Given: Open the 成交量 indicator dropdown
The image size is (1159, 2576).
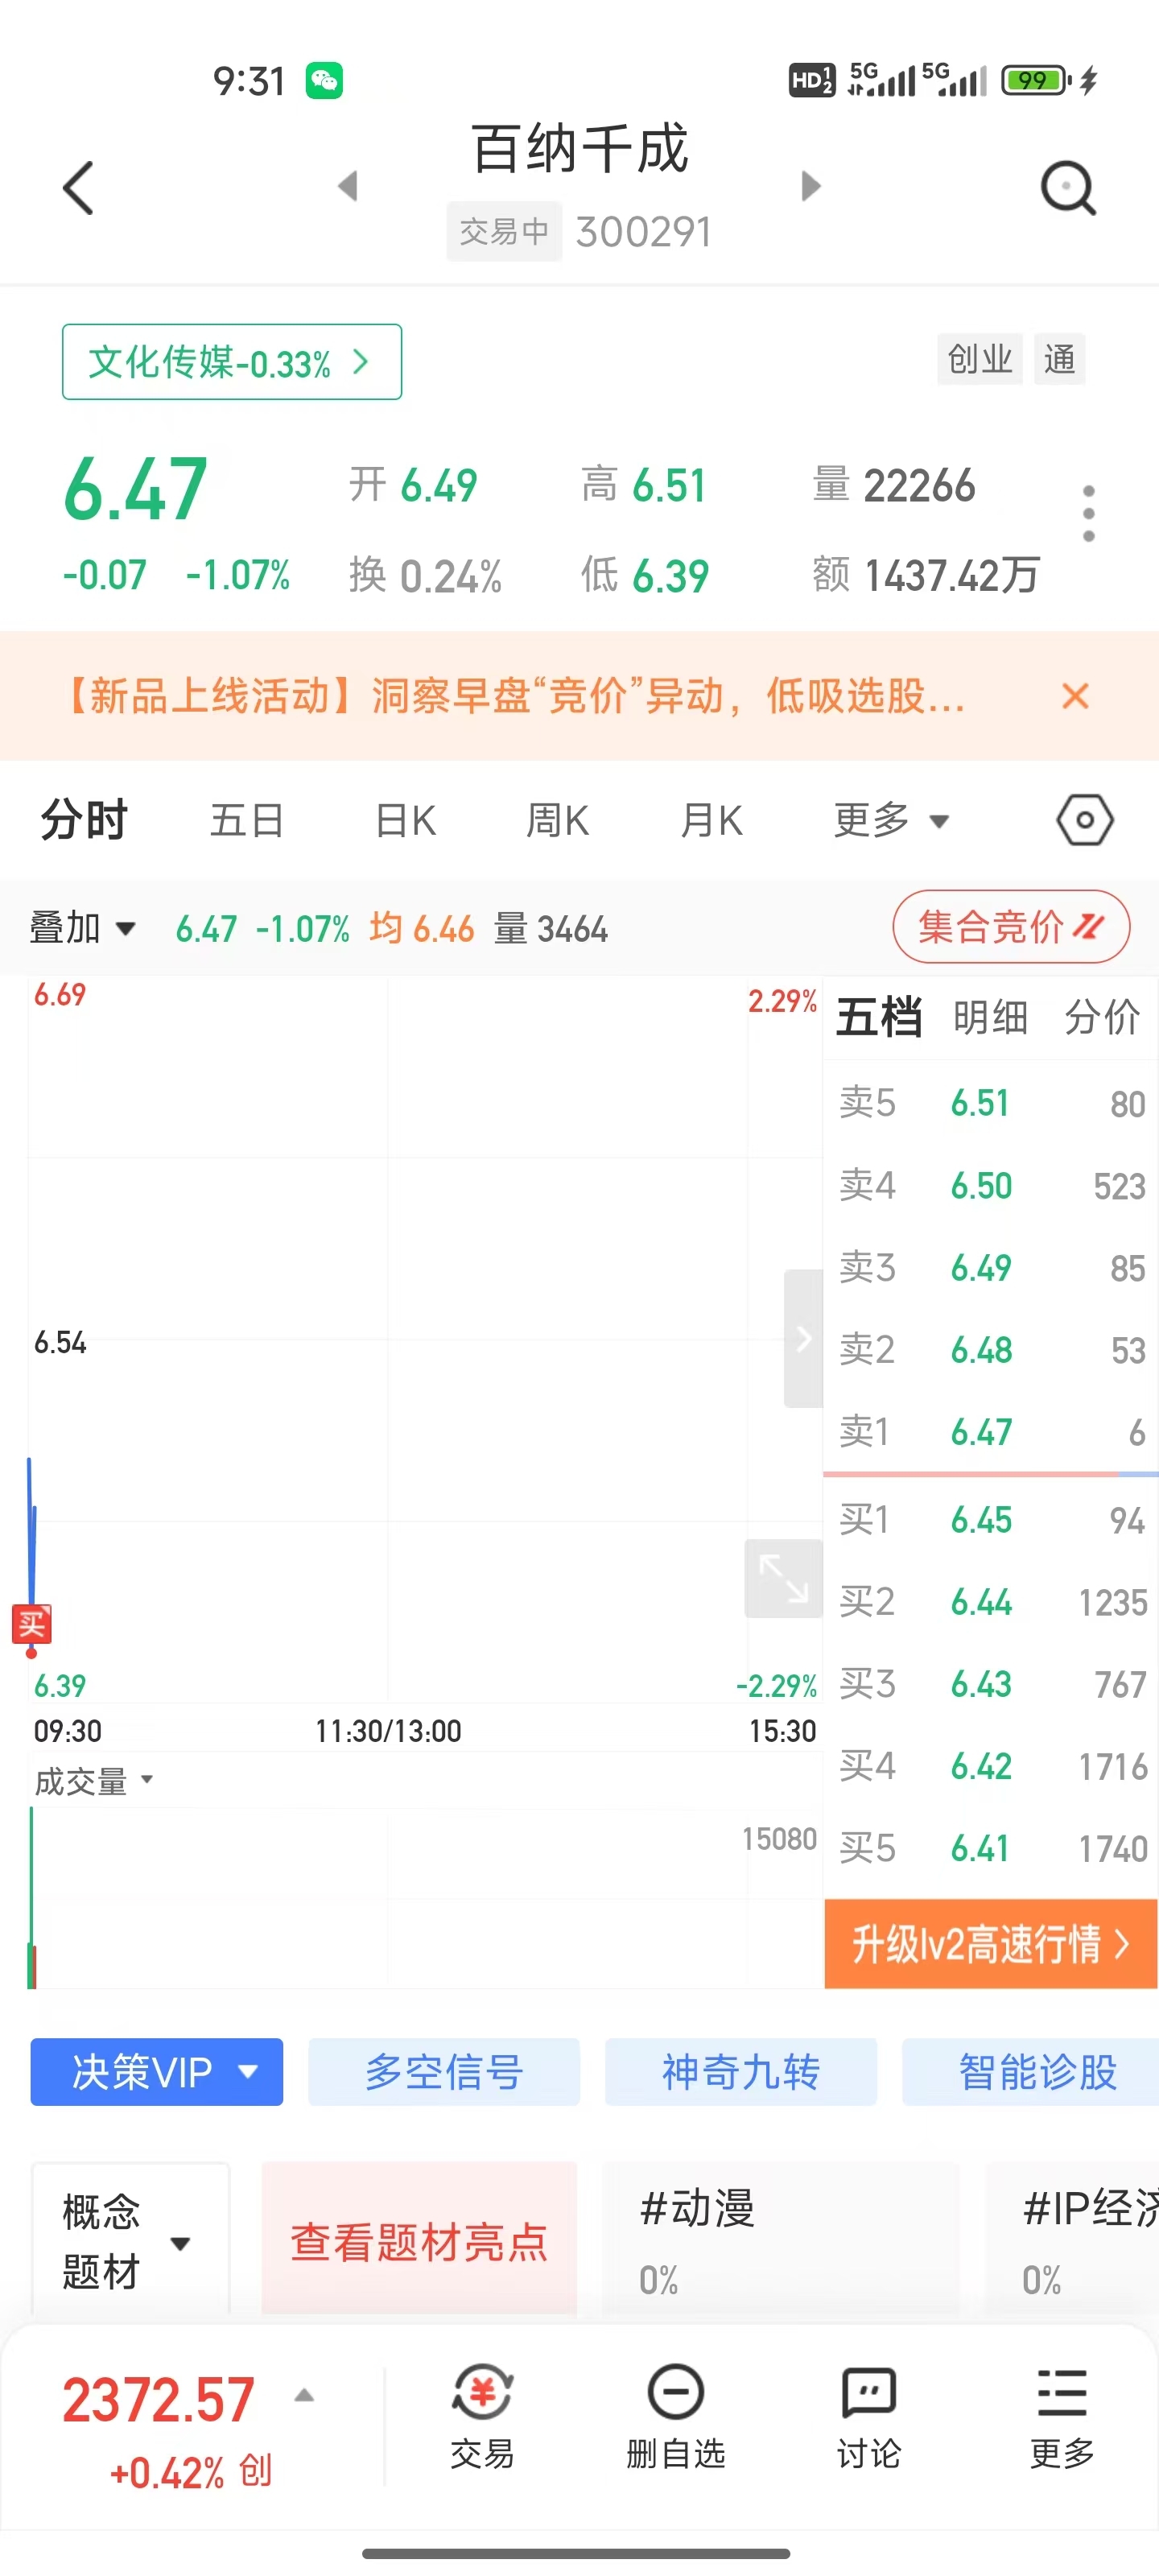Looking at the screenshot, I should click(93, 1781).
